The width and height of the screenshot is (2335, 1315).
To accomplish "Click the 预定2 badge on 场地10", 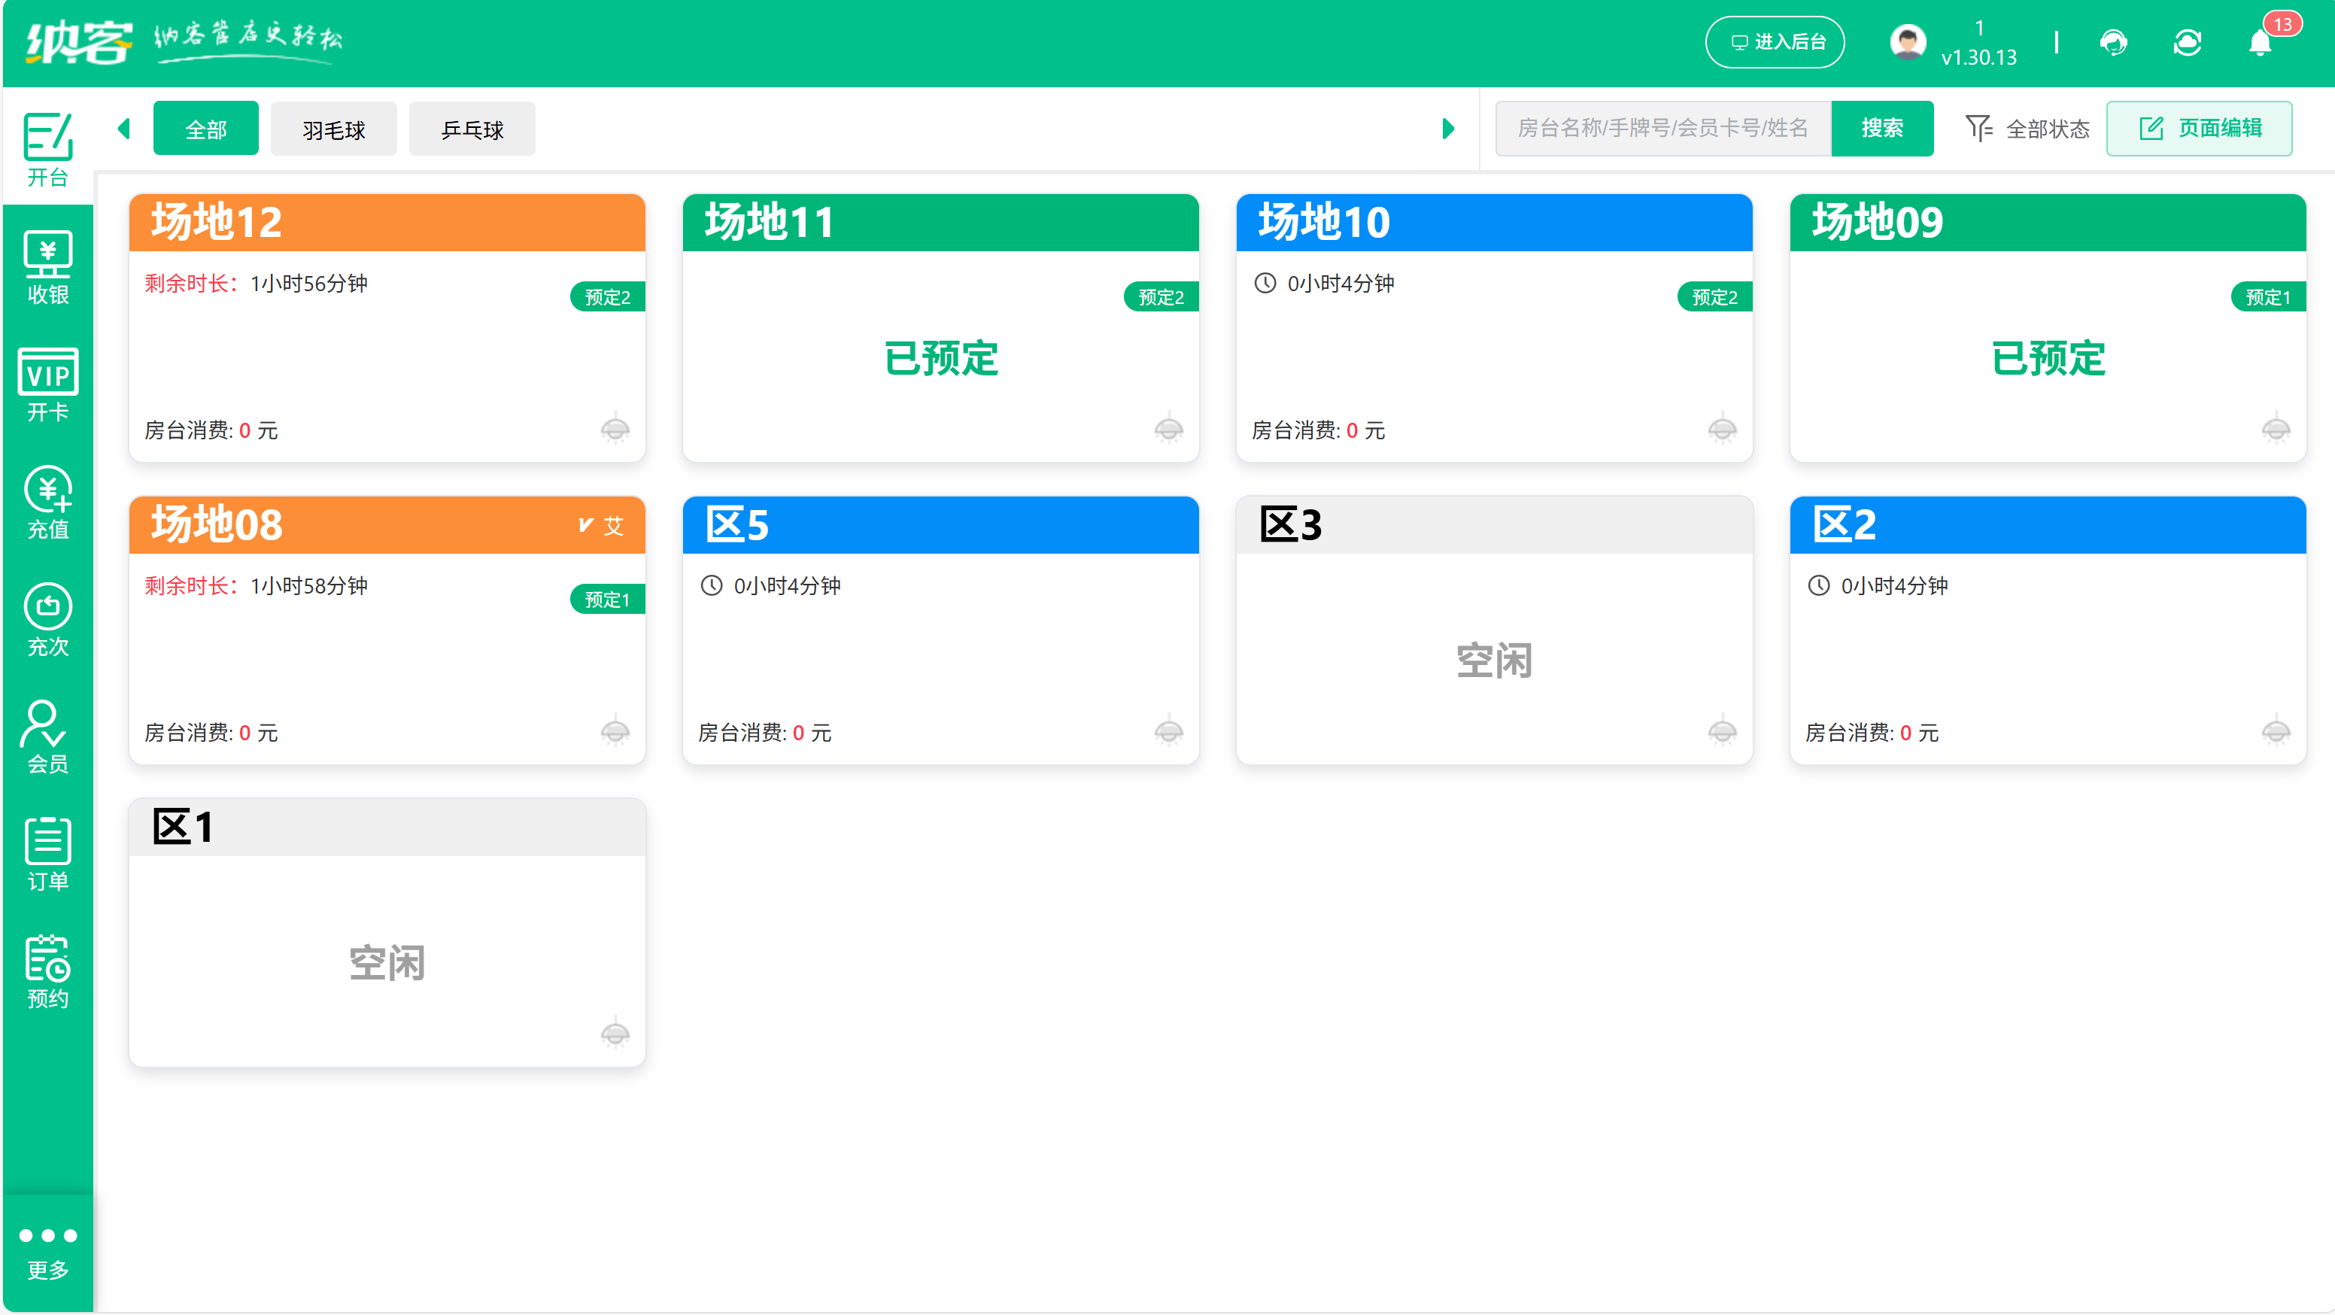I will (x=1715, y=297).
